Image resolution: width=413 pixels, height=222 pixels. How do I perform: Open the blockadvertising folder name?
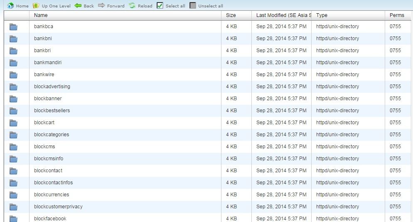[x=52, y=87]
